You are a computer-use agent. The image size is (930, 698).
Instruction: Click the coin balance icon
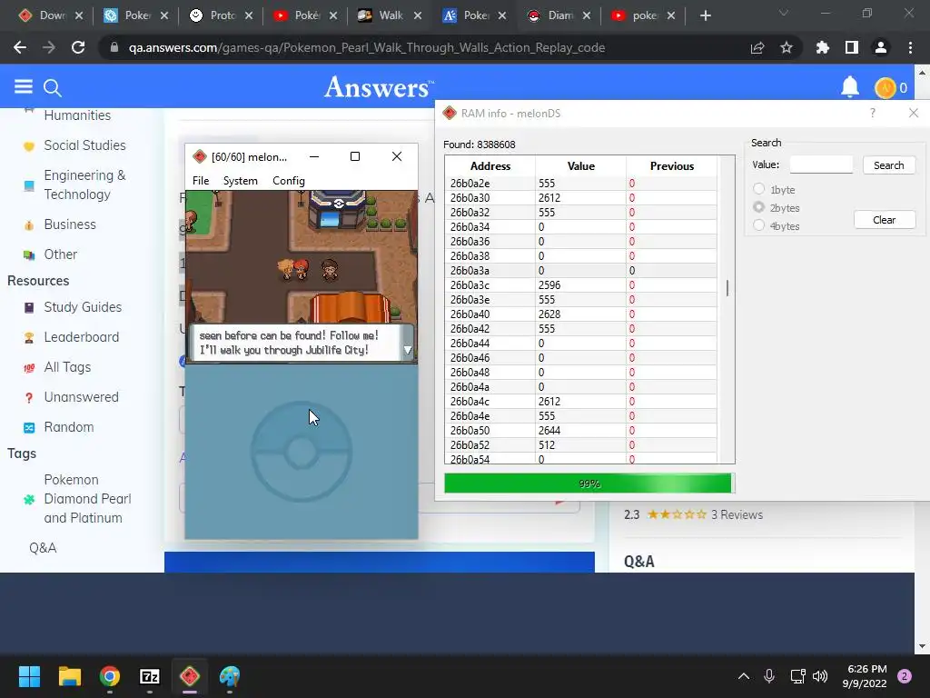885,88
